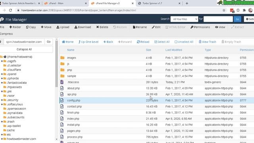Viewport: 254px width, 143px height.
Task: Switch to the Turbo Spinner v1.7 tab
Action: pos(159,3)
